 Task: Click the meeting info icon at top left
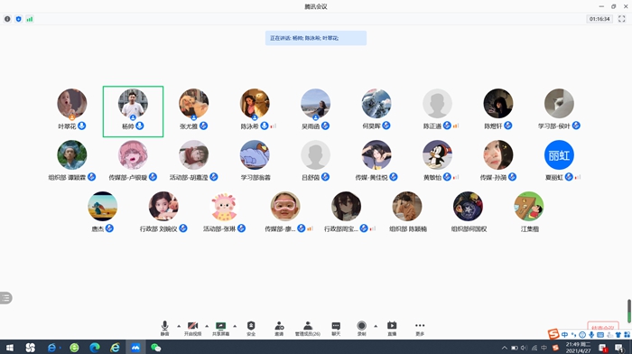pos(7,19)
